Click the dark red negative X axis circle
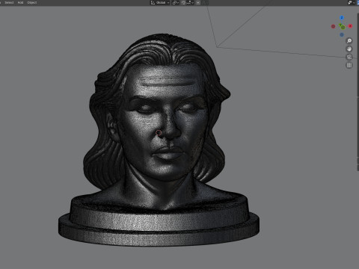This screenshot has height=269, width=359. 333,26
